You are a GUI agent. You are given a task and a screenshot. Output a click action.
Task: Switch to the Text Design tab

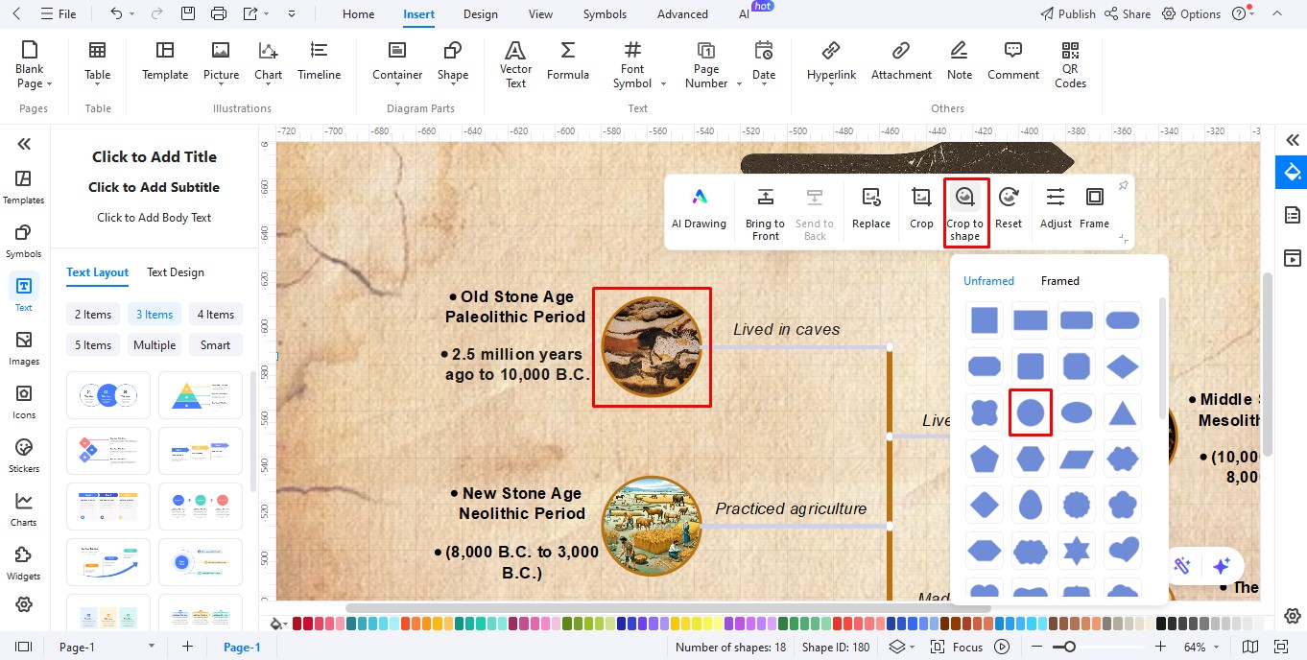[x=176, y=271]
